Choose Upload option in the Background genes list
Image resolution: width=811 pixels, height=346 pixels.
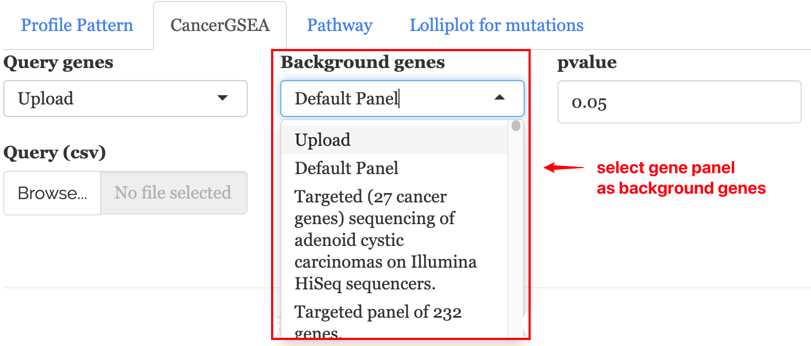click(x=323, y=140)
